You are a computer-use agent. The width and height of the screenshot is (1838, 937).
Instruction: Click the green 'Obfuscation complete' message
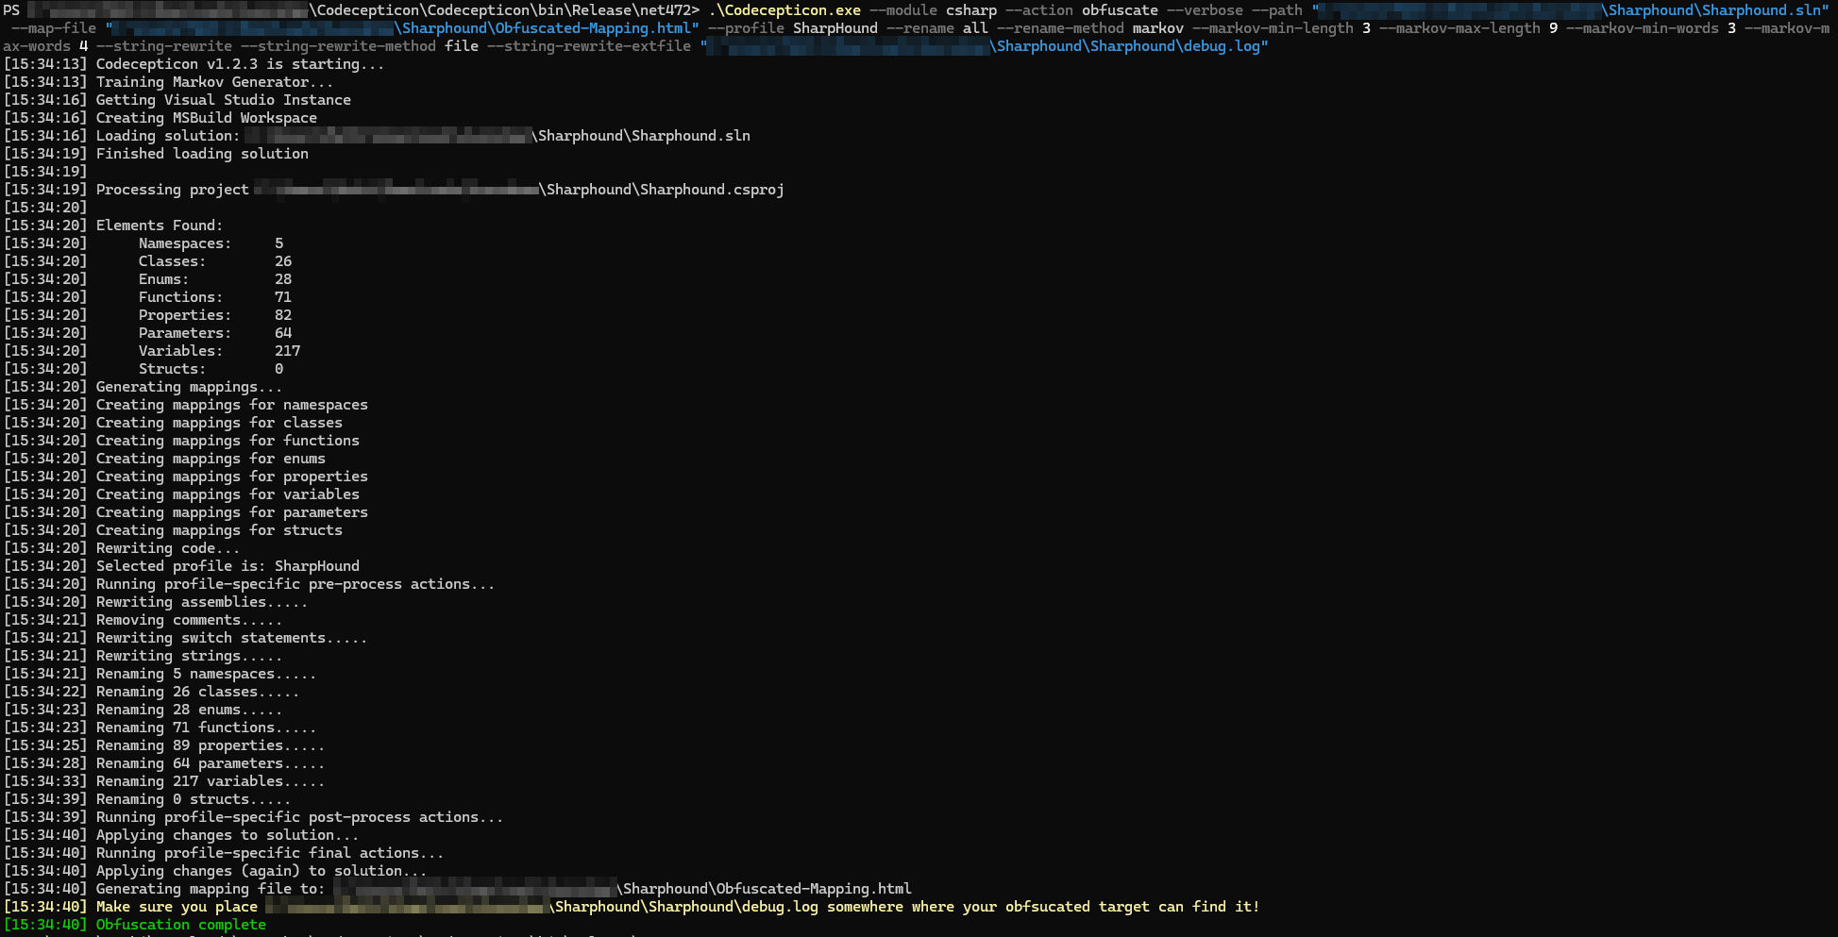pyautogui.click(x=180, y=925)
